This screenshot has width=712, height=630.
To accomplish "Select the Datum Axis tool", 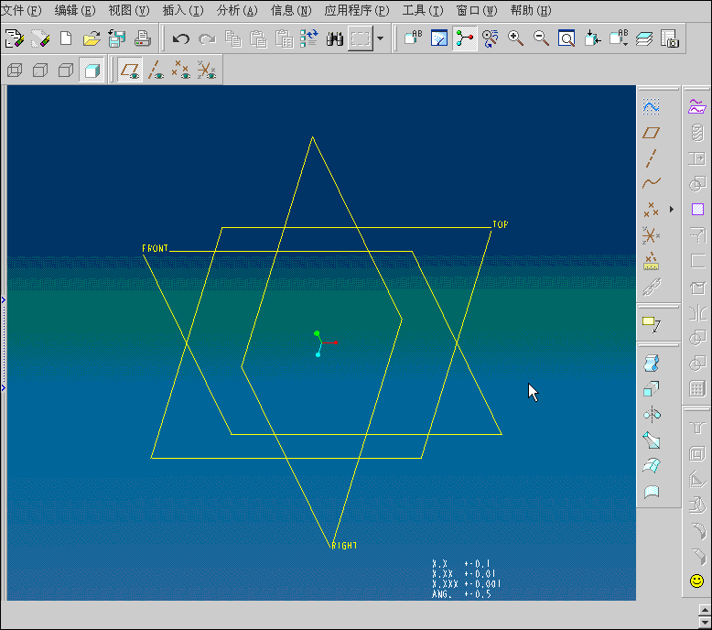I will pyautogui.click(x=652, y=158).
